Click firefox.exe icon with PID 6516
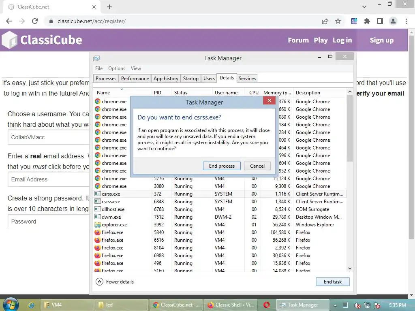Screen dimensions: 415x311 point(97,240)
